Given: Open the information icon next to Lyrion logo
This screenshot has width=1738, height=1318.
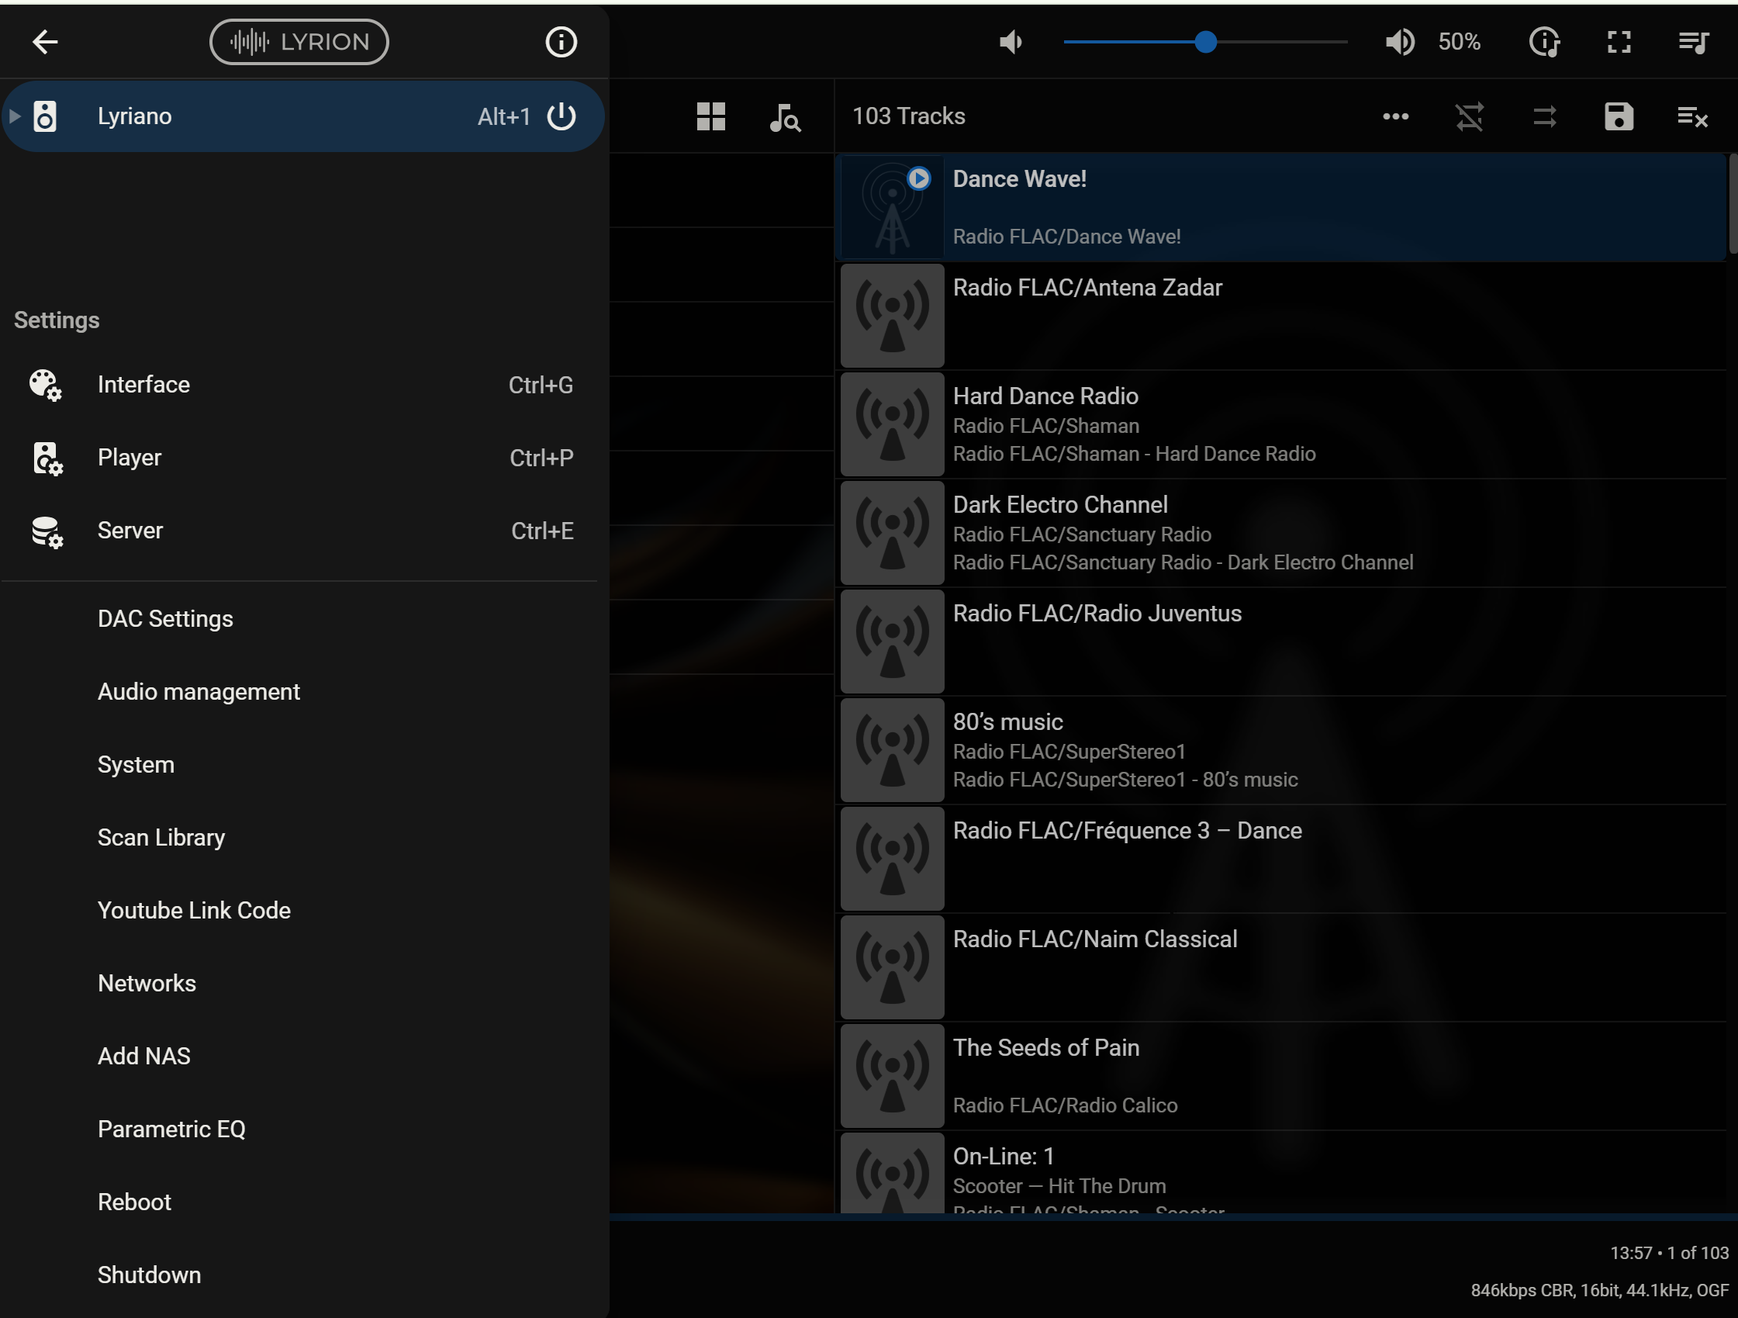Looking at the screenshot, I should click(x=561, y=42).
